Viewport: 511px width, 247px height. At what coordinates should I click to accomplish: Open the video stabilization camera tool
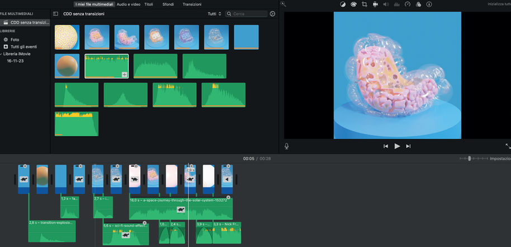click(x=375, y=4)
